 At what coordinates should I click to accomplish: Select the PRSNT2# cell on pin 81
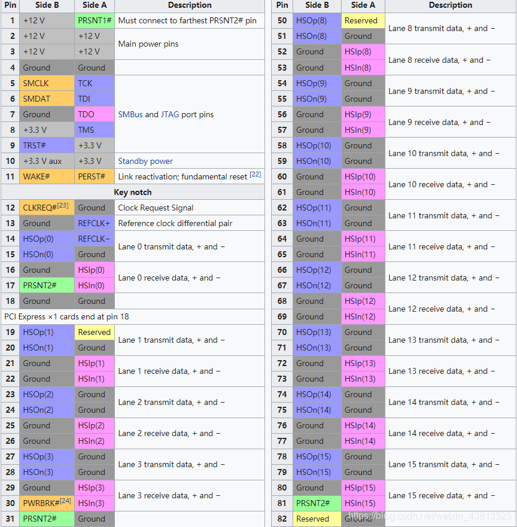[x=317, y=503]
